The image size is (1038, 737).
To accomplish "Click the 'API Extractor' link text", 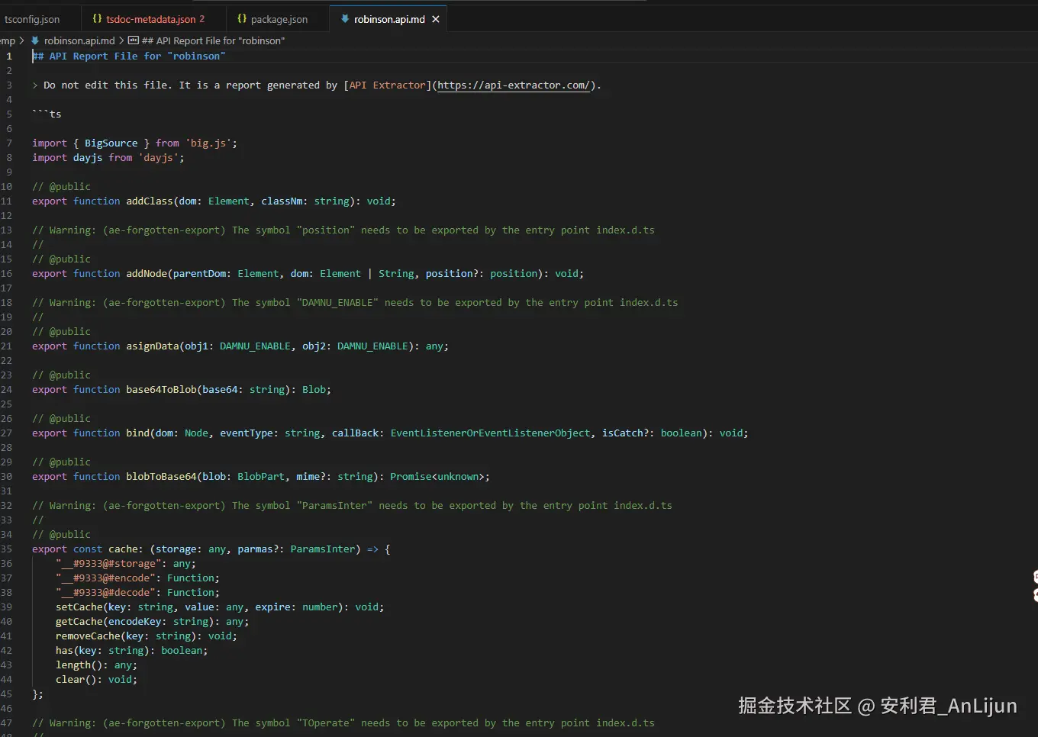I will click(388, 85).
